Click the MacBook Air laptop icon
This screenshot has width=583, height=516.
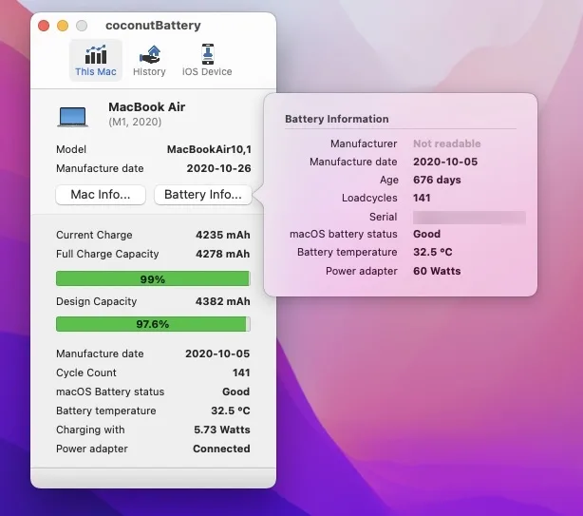coord(73,117)
